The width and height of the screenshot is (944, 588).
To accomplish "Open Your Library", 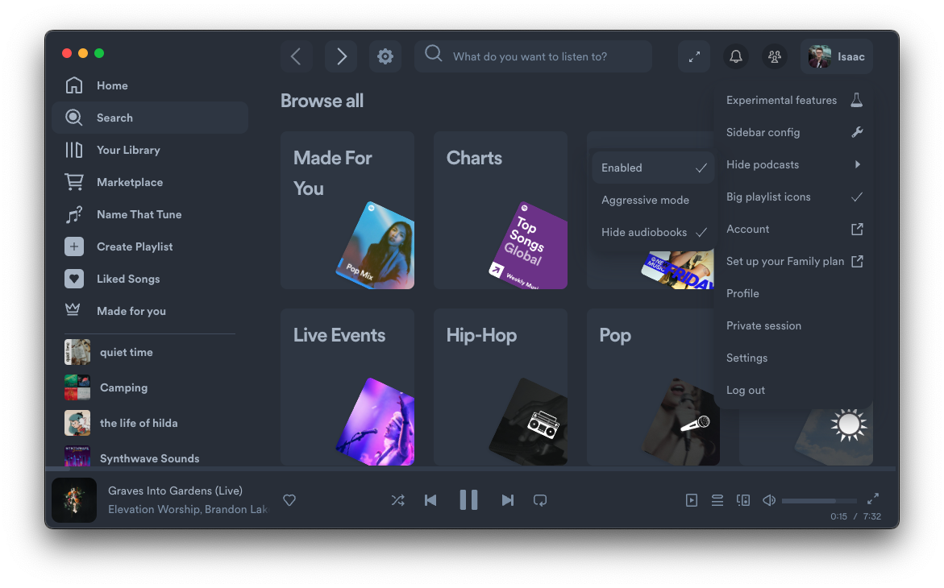I will coord(150,150).
